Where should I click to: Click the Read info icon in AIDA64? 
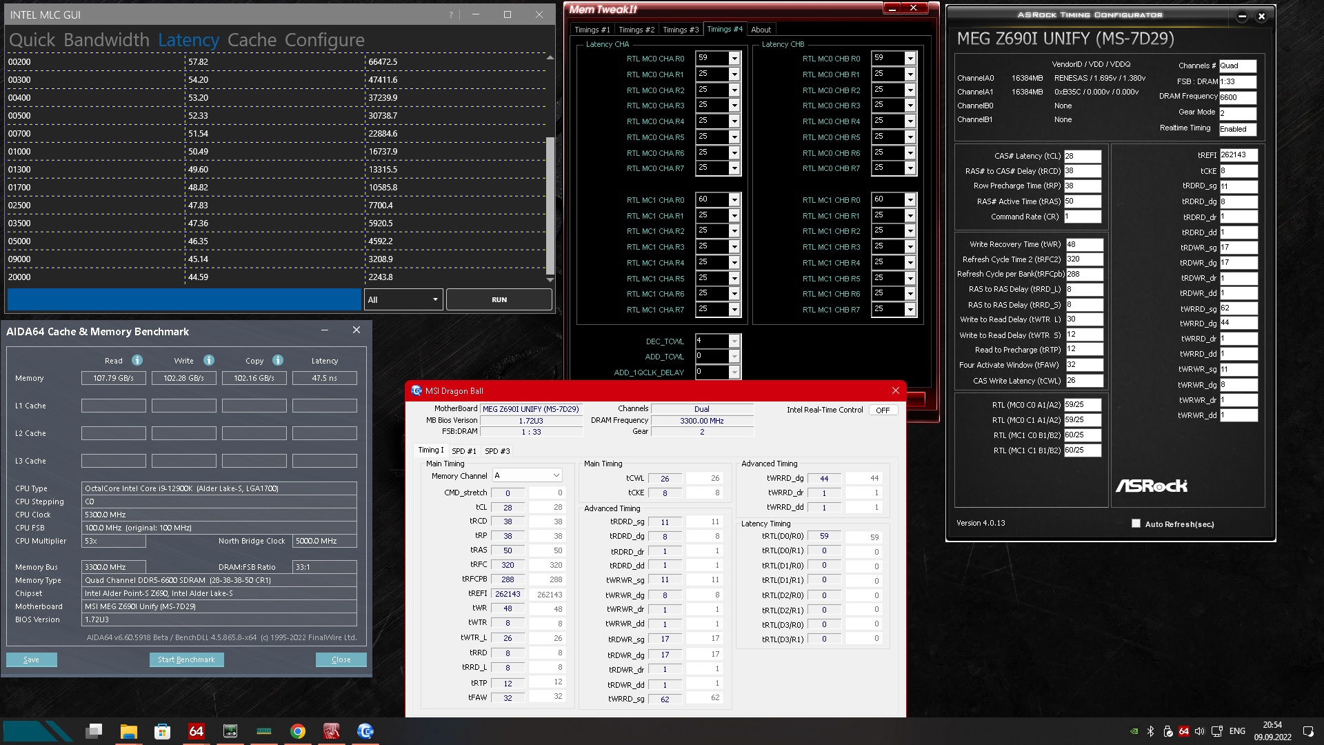[137, 360]
